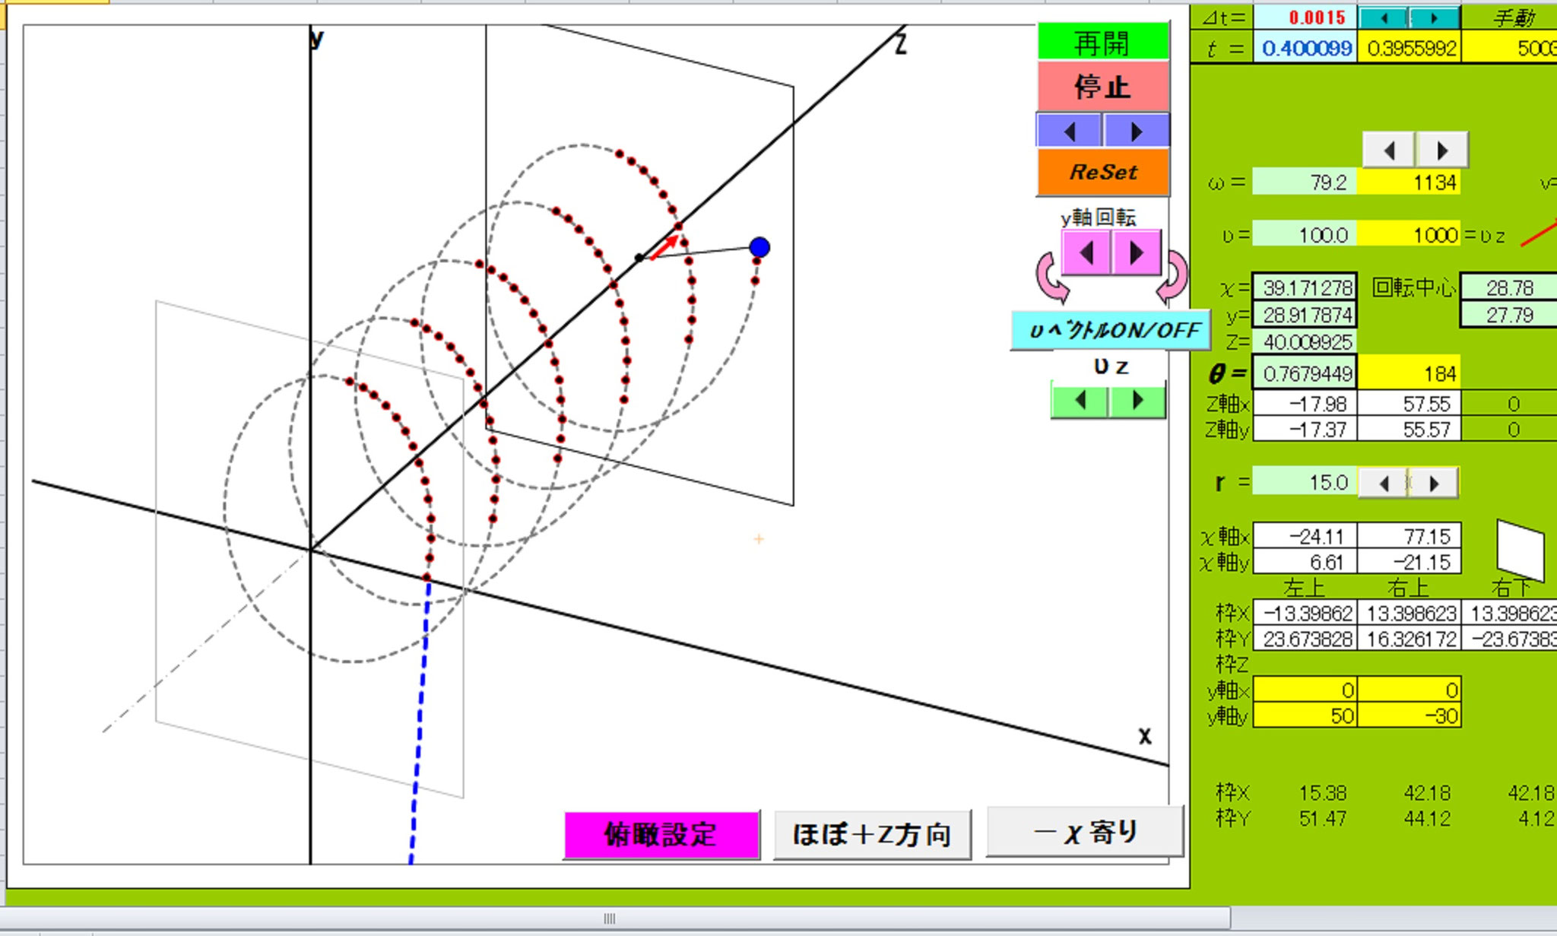Select the χ軸y cell 6.61
Image resolution: width=1557 pixels, height=936 pixels.
(x=1305, y=563)
